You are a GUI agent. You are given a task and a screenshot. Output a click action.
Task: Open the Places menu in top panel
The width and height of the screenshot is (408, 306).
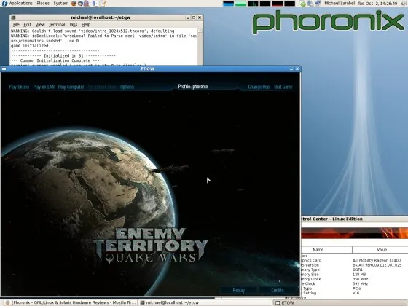click(43, 4)
